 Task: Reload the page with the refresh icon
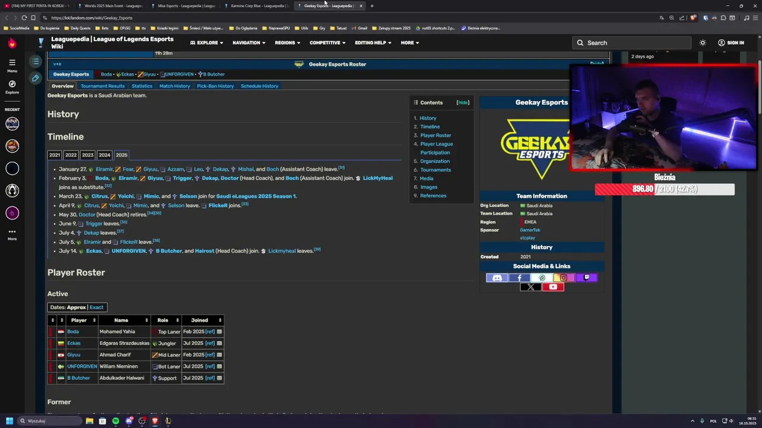(x=24, y=18)
